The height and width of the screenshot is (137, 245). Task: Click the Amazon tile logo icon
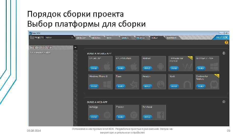tap(161, 85)
